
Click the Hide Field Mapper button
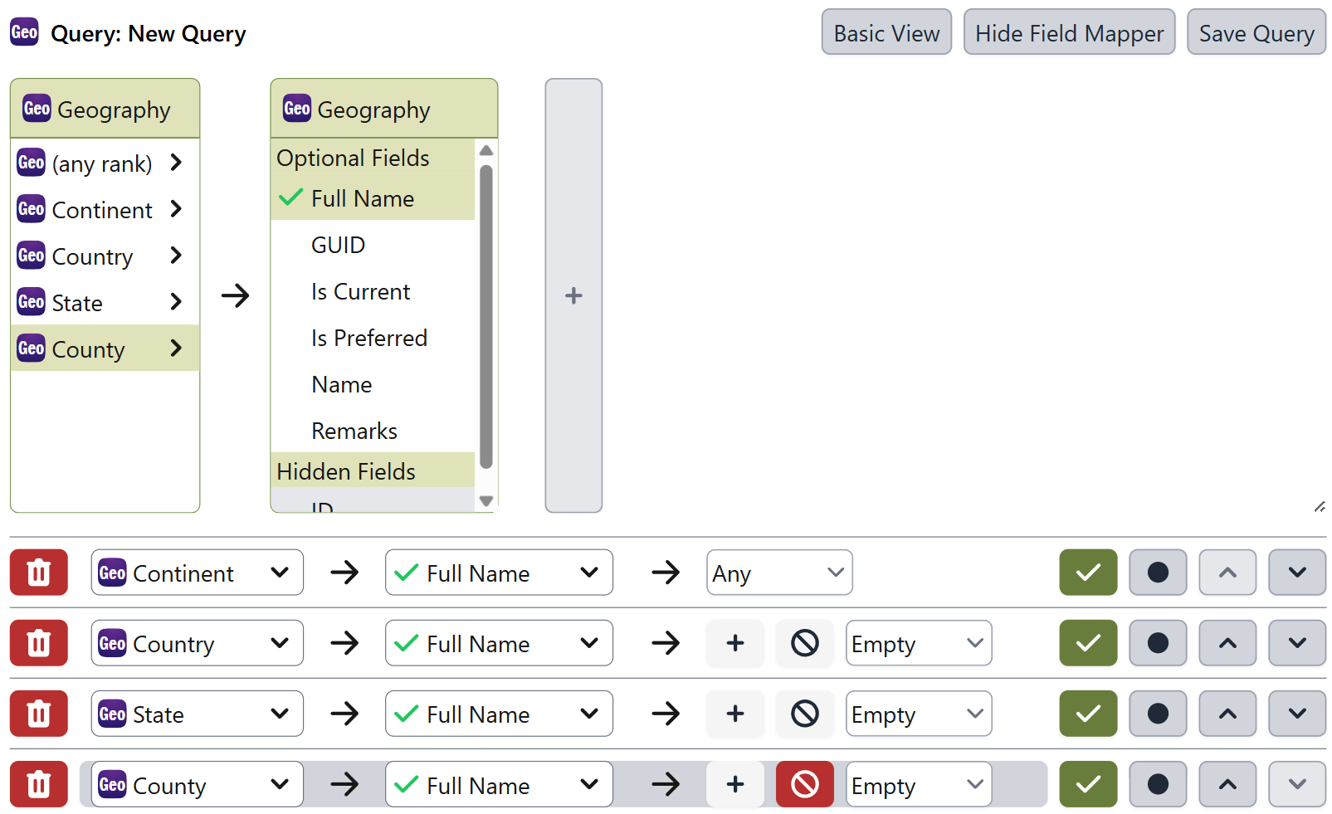1069,32
